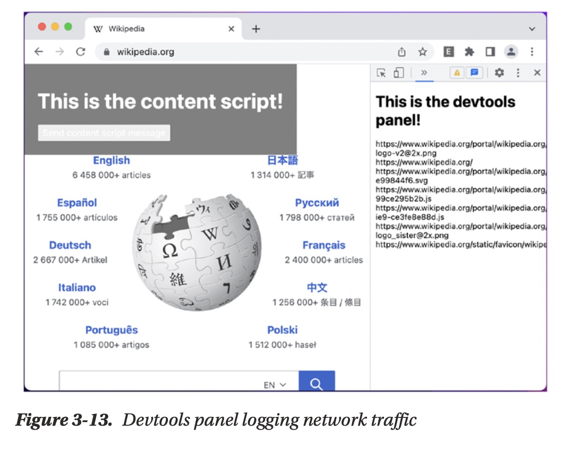Image resolution: width=577 pixels, height=454 pixels.
Task: Open the extensions puzzle piece menu
Action: click(469, 52)
